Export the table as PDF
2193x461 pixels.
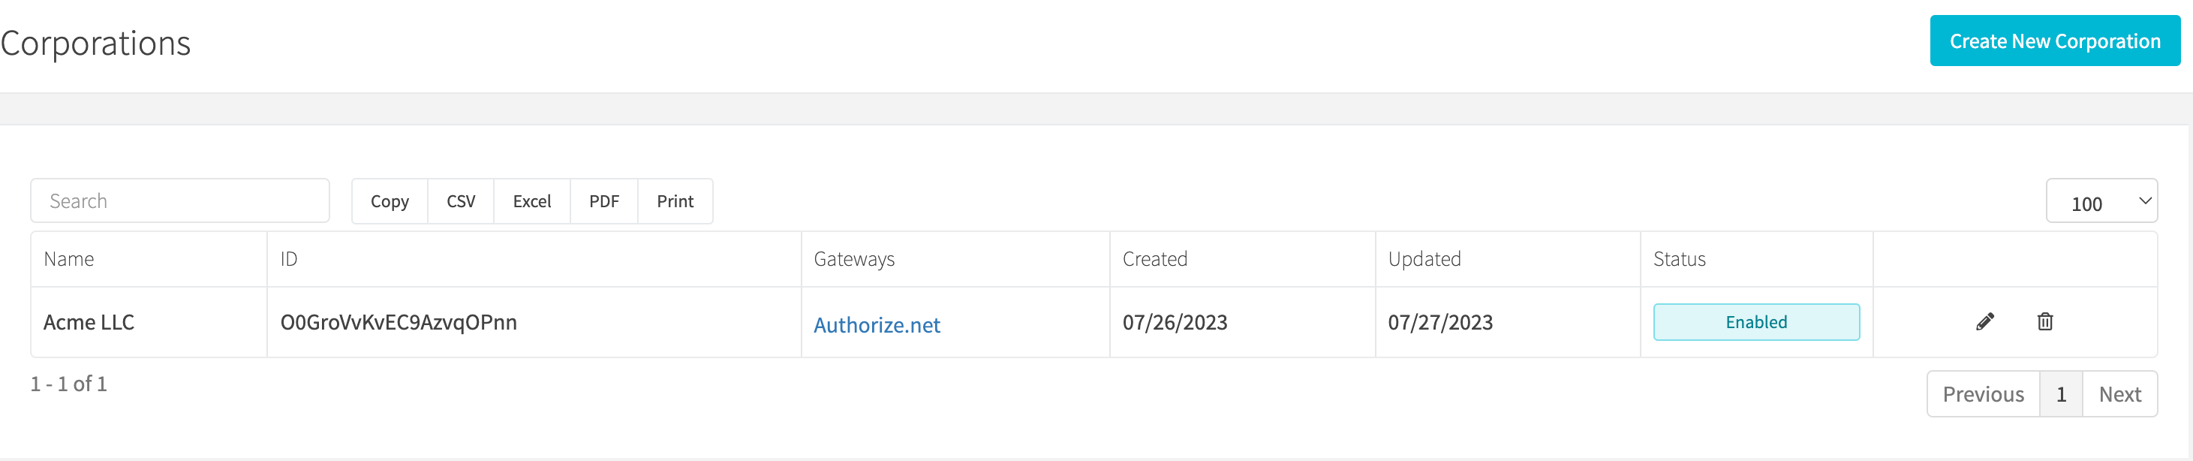click(603, 201)
